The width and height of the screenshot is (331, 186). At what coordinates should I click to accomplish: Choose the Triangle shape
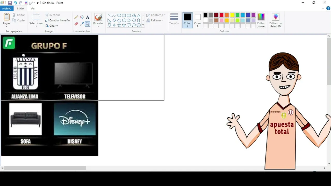(x=139, y=16)
